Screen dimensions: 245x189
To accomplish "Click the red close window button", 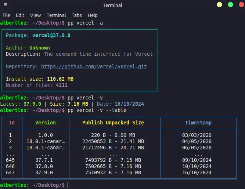I will point(242,5).
